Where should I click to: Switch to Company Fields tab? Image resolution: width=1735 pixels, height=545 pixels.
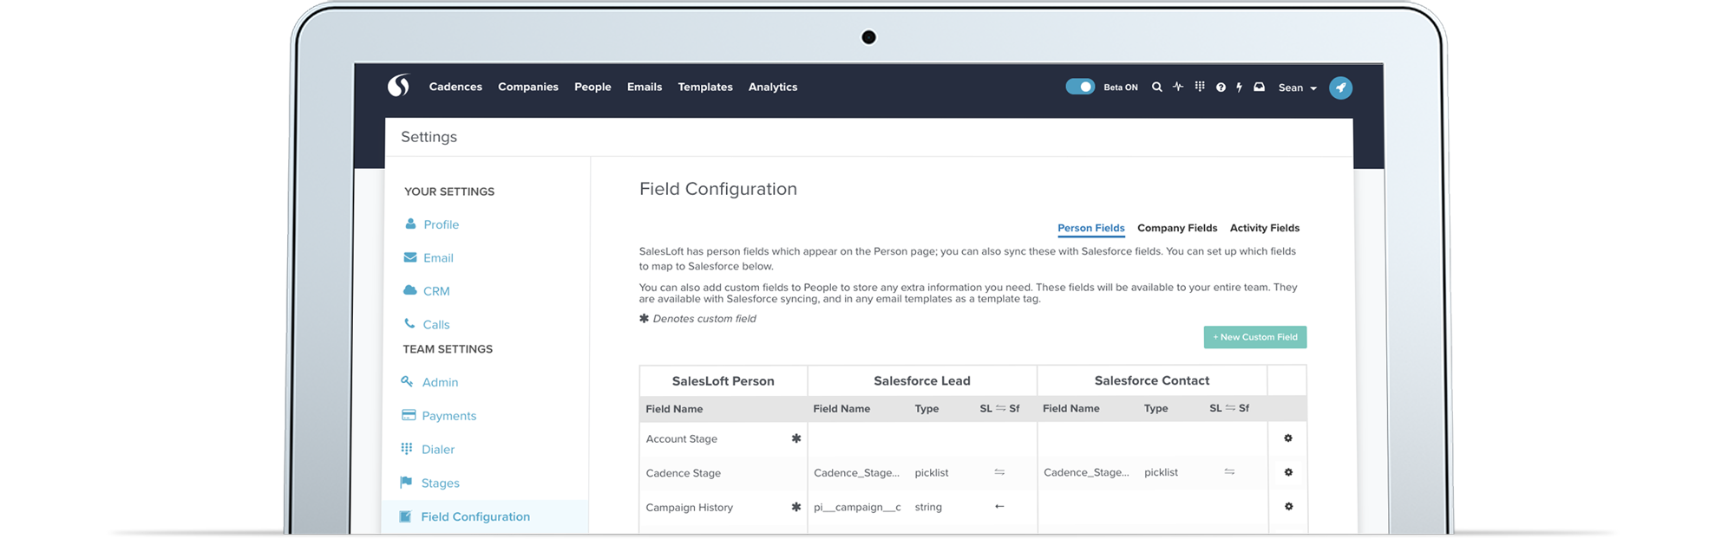(1177, 228)
